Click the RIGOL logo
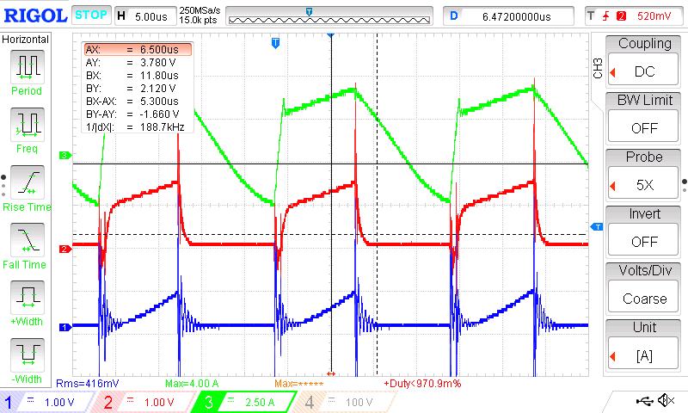This screenshot has width=688, height=413. coord(35,15)
